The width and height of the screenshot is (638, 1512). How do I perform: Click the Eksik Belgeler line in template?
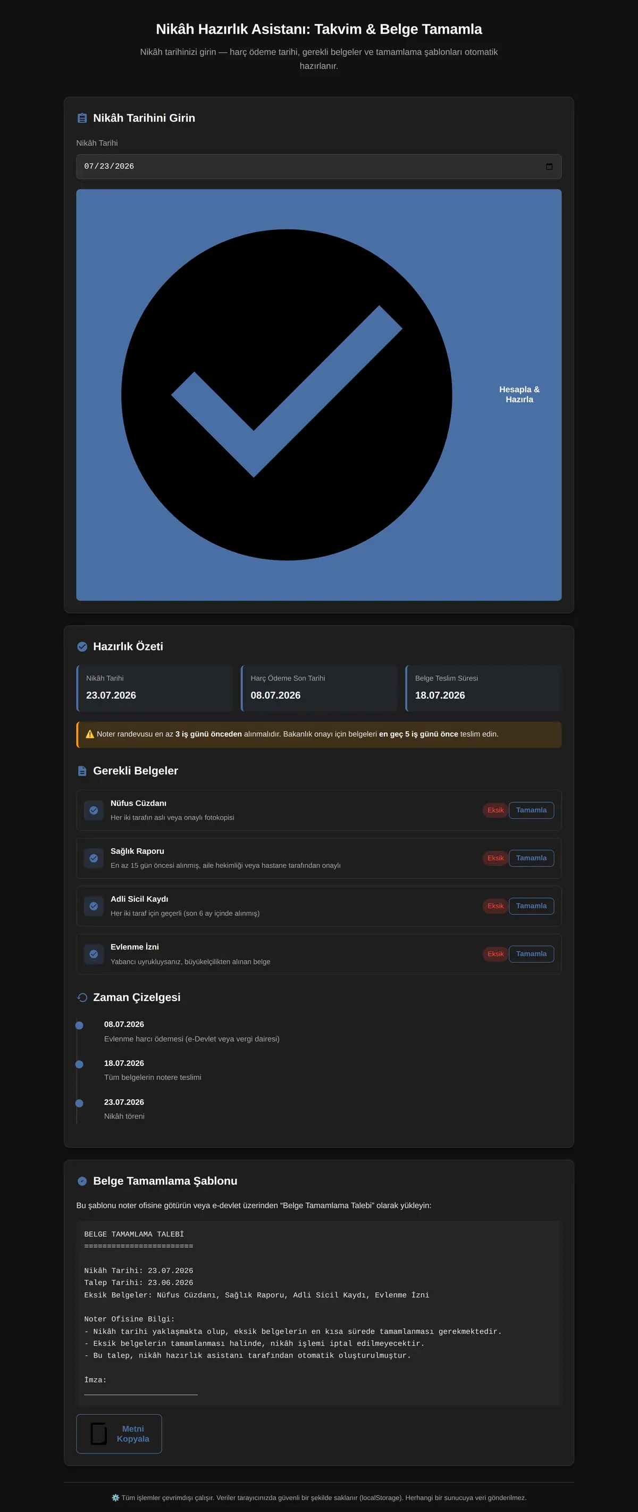click(257, 1295)
